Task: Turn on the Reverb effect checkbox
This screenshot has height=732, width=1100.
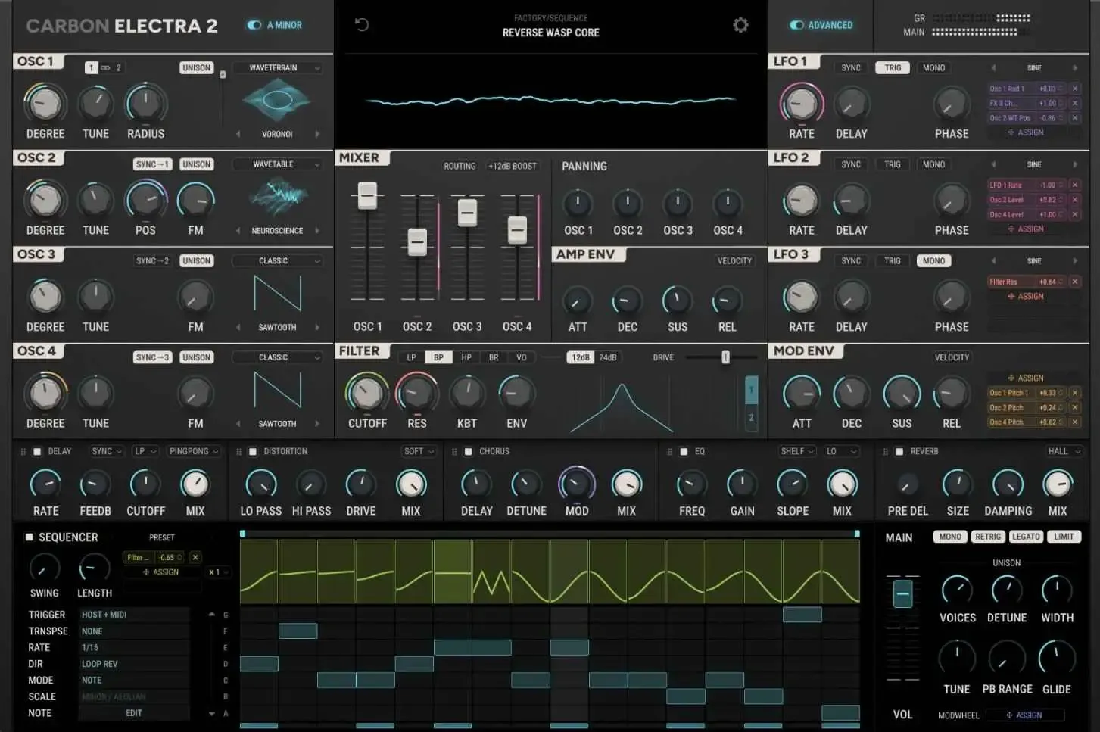Action: click(899, 452)
